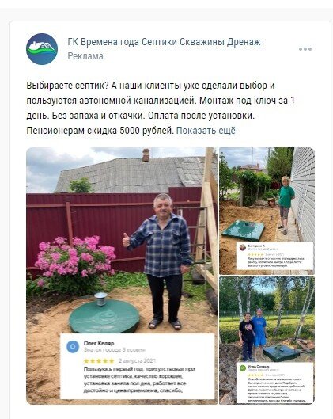Open the large photo of man giving thumbs-up
The image size is (333, 419).
(122, 276)
